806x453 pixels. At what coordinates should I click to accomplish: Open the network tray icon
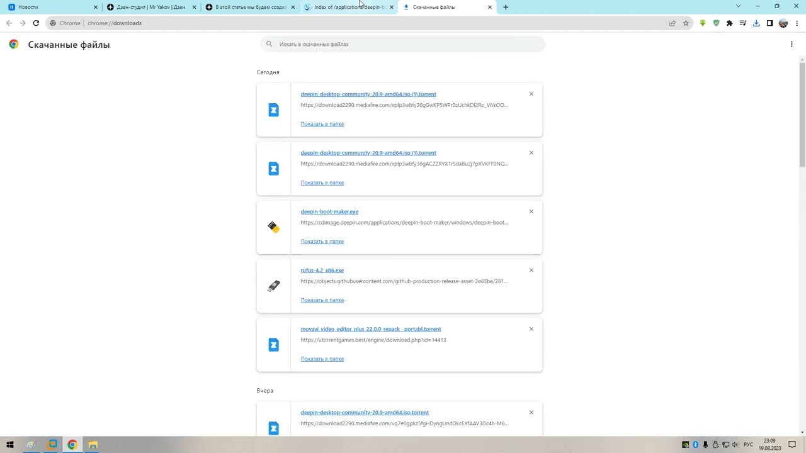click(725, 445)
